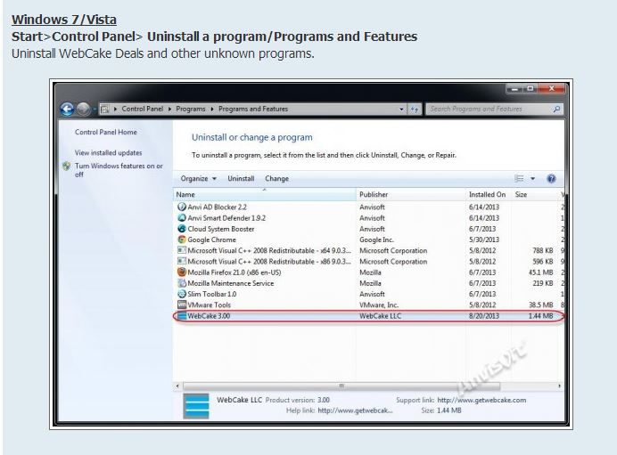Expand the arrow after Control Panel breadcrumb
The width and height of the screenshot is (617, 455).
coord(169,110)
